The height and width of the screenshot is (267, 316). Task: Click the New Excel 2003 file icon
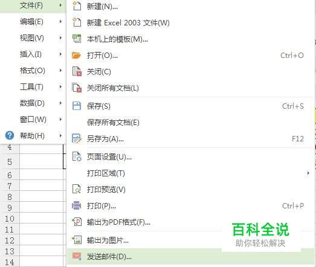click(77, 22)
